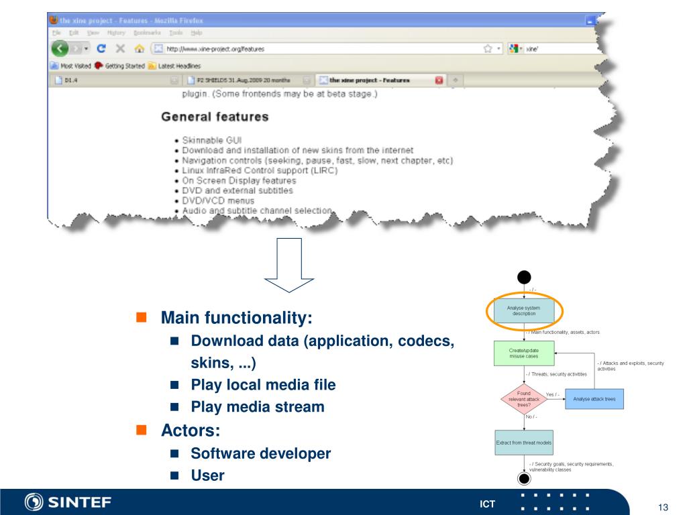Minimize the Firefox window

coord(590,21)
